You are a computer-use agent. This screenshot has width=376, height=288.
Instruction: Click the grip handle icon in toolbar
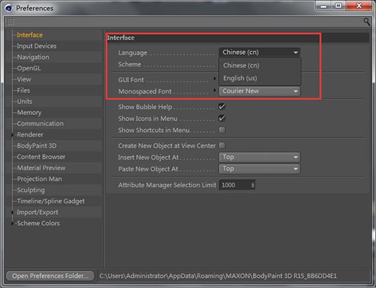pos(10,22)
